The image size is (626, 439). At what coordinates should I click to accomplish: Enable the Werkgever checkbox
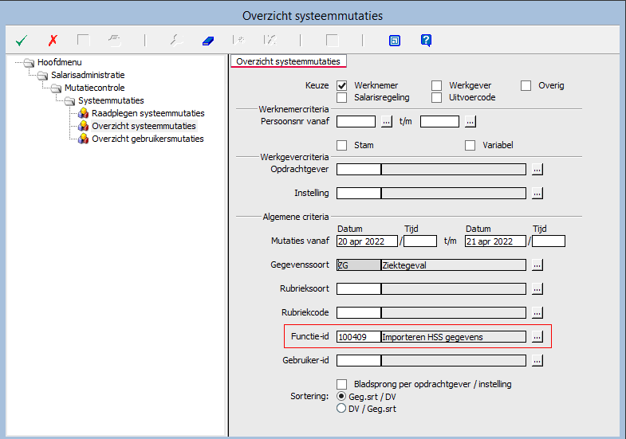tap(437, 85)
